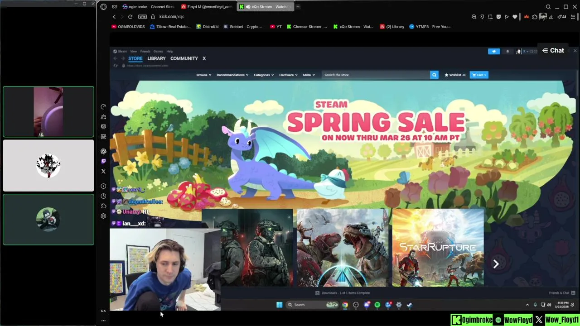Open the dinosaur ARK game thumbnail

342,248
